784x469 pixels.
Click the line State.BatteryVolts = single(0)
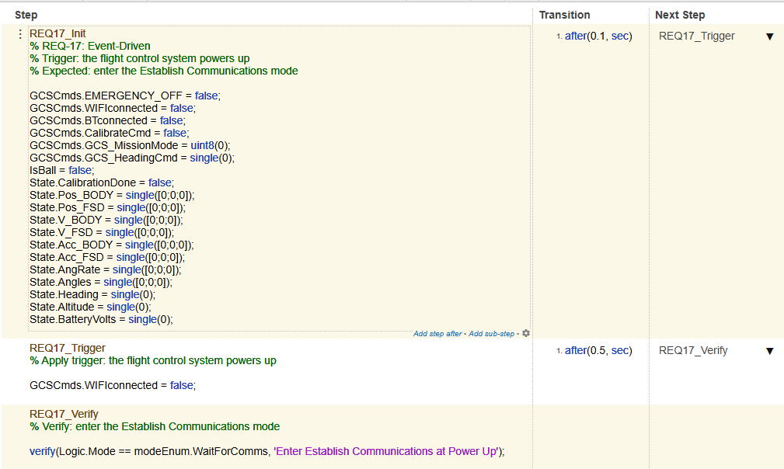pos(101,320)
